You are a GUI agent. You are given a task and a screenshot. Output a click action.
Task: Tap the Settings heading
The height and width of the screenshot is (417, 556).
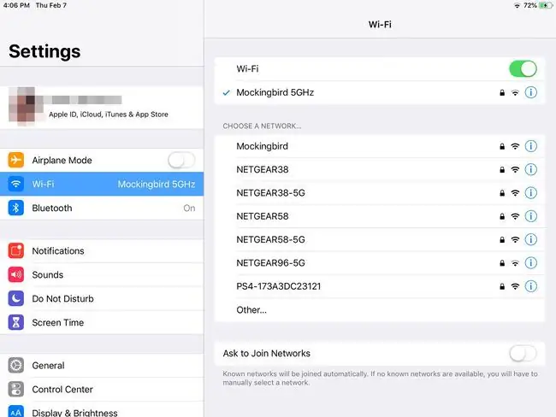click(x=44, y=52)
